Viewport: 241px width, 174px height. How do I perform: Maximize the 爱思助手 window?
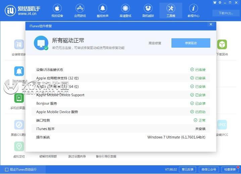[230, 2]
